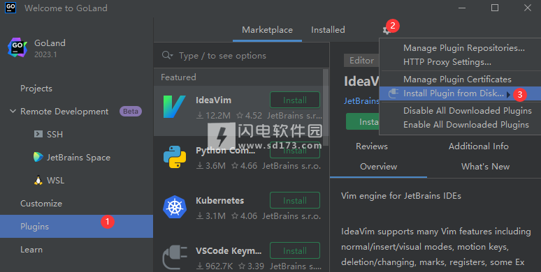Choose Install Plugin from Disk
The image size is (541, 272).
pos(460,93)
